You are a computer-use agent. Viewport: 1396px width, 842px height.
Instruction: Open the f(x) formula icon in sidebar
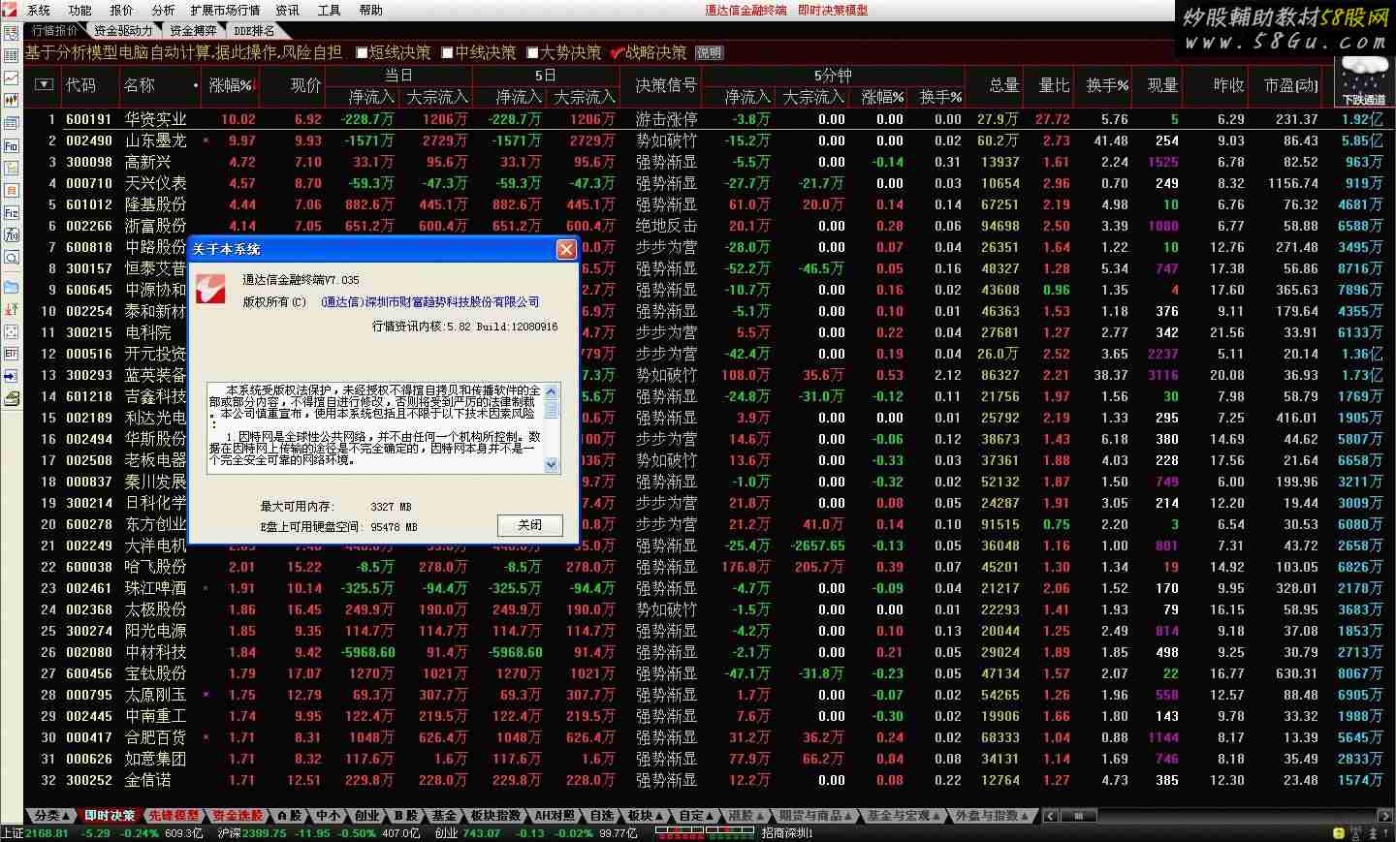11,234
